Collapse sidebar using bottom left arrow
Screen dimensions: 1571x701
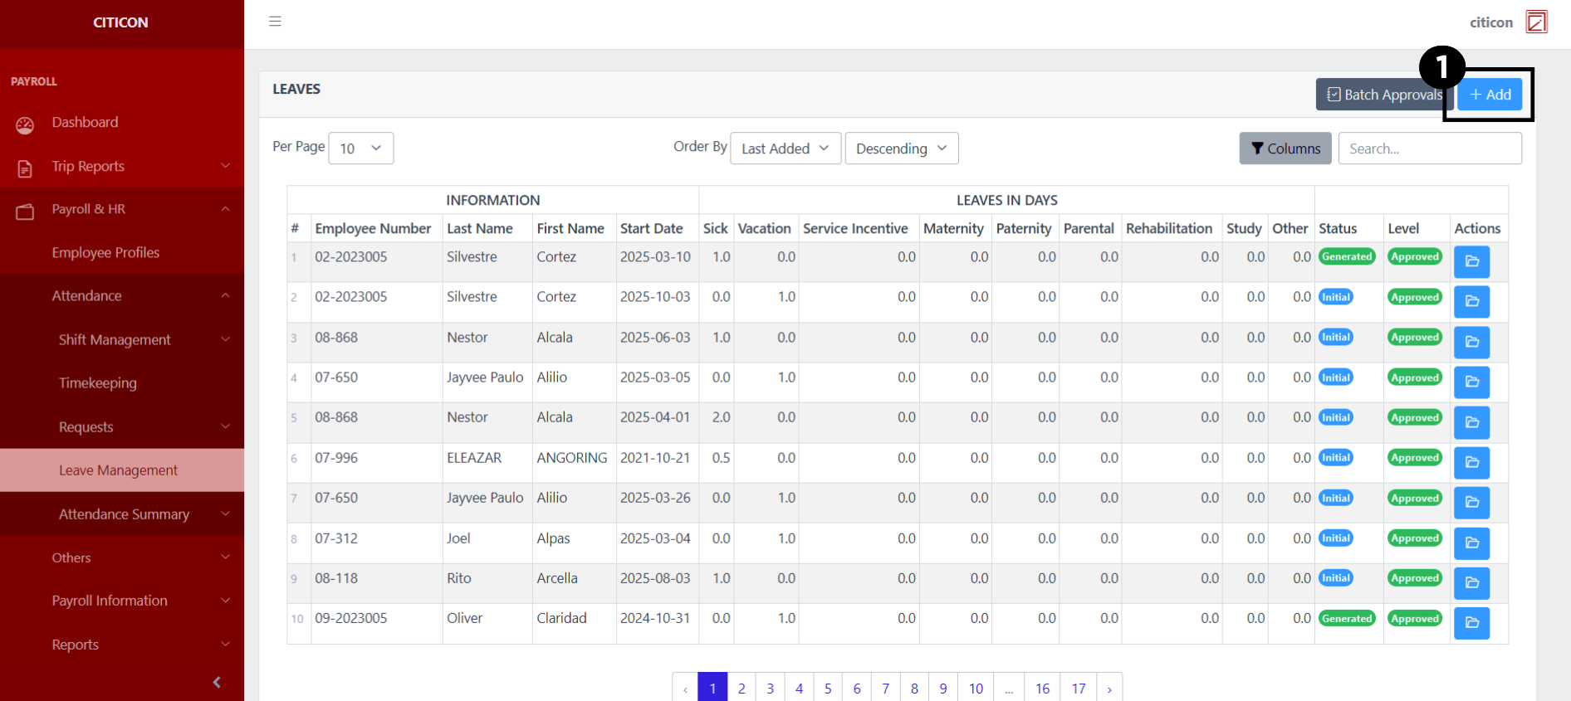click(x=217, y=682)
